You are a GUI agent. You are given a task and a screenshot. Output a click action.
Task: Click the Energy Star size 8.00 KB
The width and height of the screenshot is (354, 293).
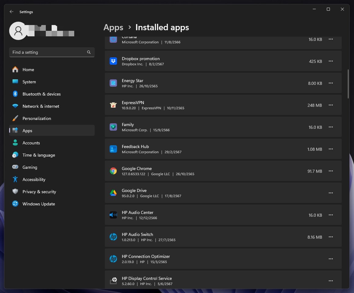[315, 83]
